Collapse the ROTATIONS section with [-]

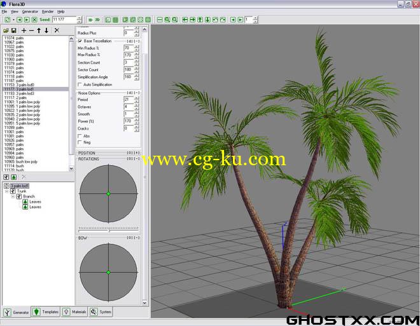(137, 159)
